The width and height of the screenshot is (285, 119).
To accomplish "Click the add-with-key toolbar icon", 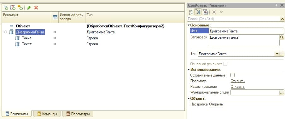I will pyautogui.click(x=20, y=8).
